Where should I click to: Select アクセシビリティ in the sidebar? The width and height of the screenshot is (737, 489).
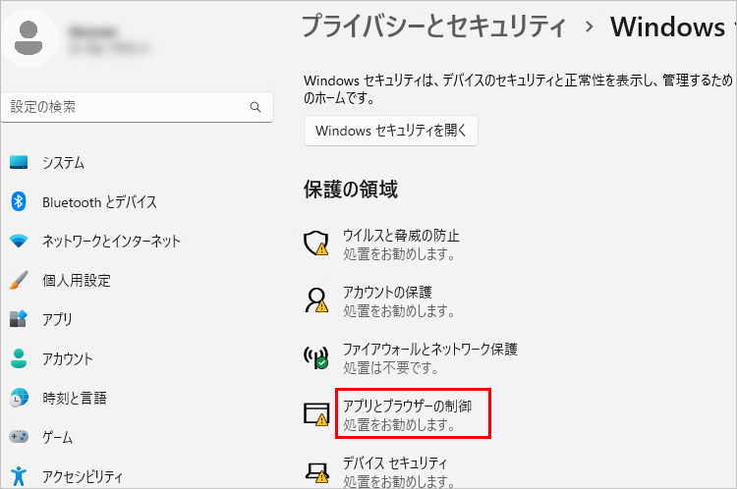[x=83, y=477]
